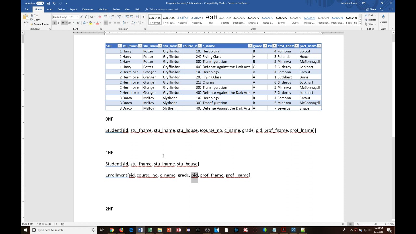Viewport: 416px width, 234px height.
Task: Save the document from Quick Access Toolbar
Action: click(48, 3)
